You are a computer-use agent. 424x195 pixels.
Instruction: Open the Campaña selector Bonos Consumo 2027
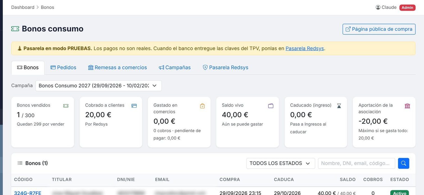pos(99,86)
